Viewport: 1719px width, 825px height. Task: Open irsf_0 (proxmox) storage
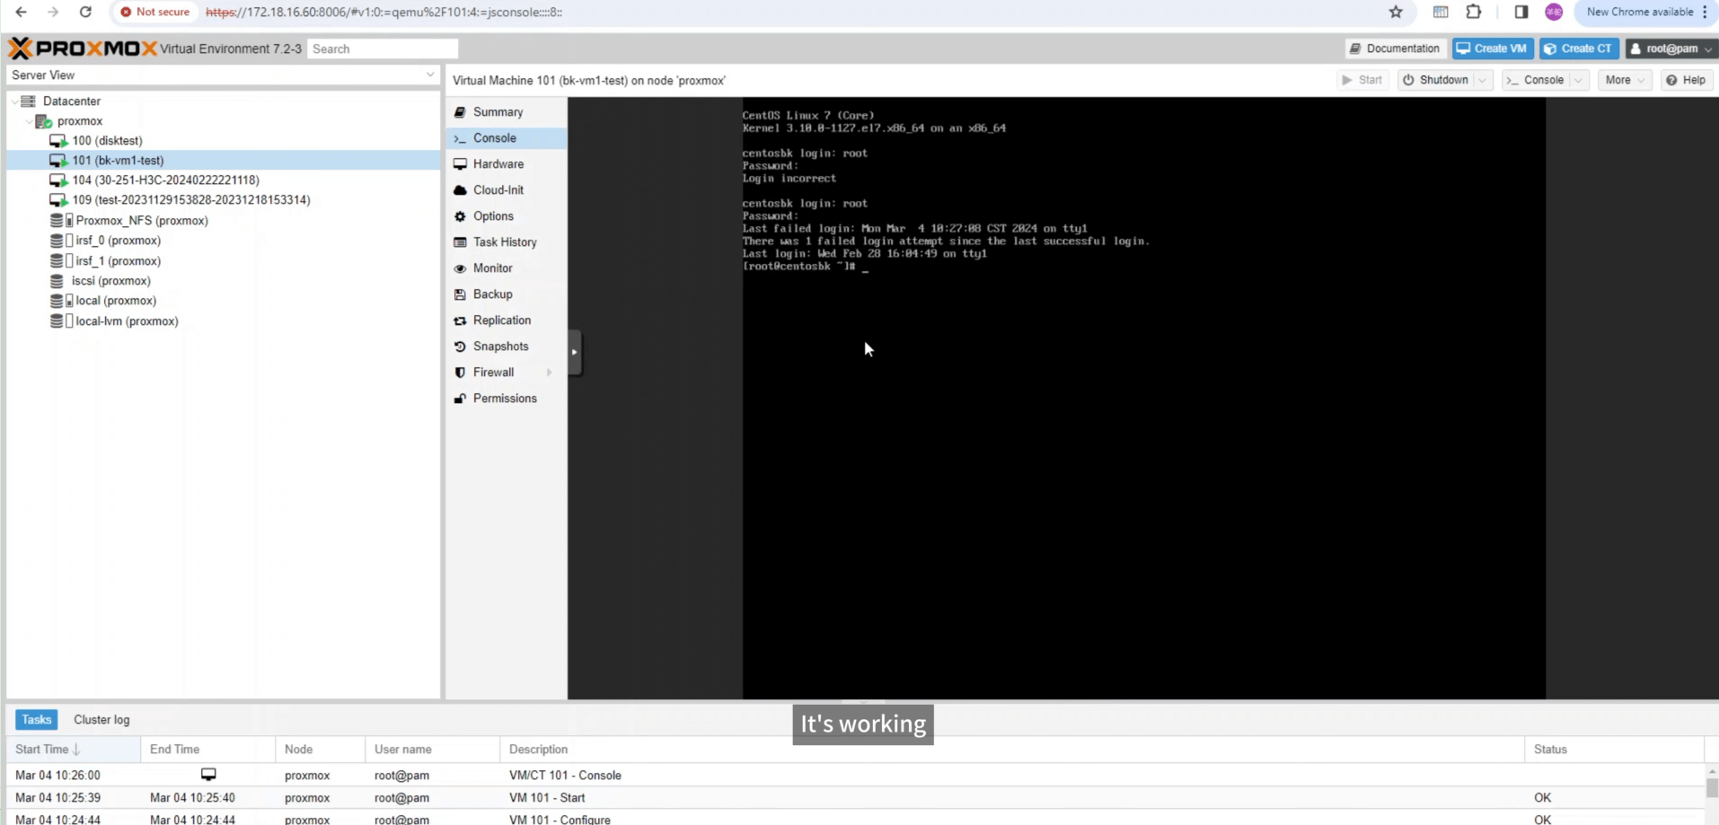tap(118, 241)
